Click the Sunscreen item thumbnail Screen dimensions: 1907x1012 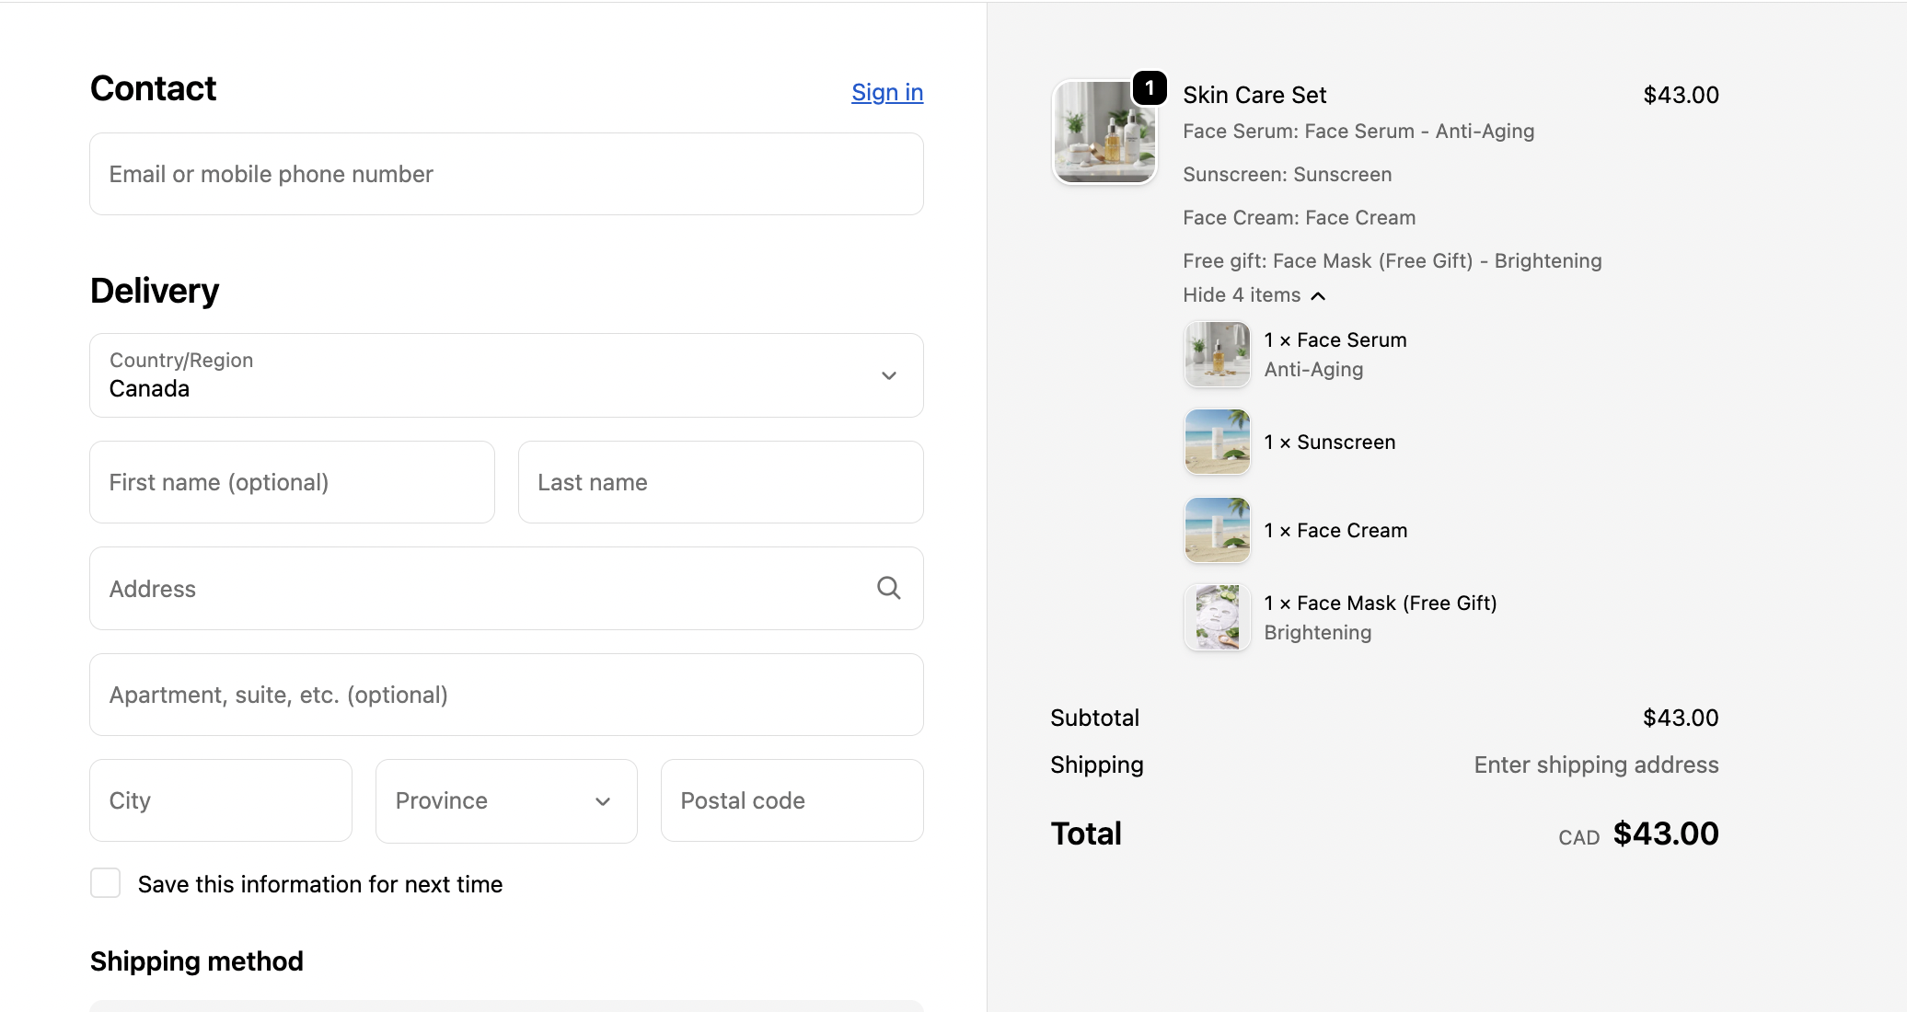pyautogui.click(x=1217, y=442)
